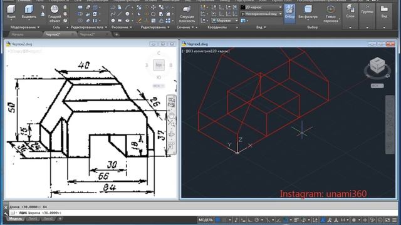Click the МОДЕЛЬ status bar button
The width and height of the screenshot is (401, 225).
click(206, 219)
